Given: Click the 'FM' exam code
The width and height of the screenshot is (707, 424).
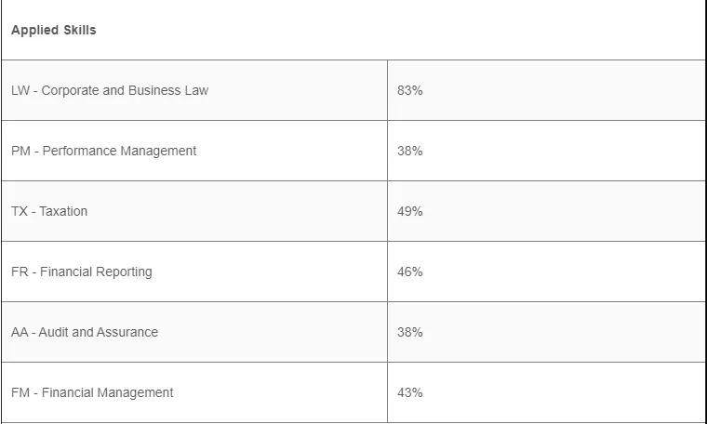Looking at the screenshot, I should 20,392.
